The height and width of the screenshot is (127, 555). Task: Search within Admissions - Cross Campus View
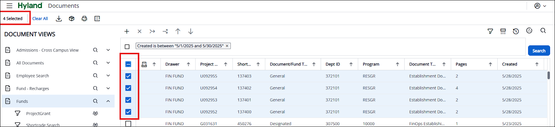pyautogui.click(x=95, y=50)
